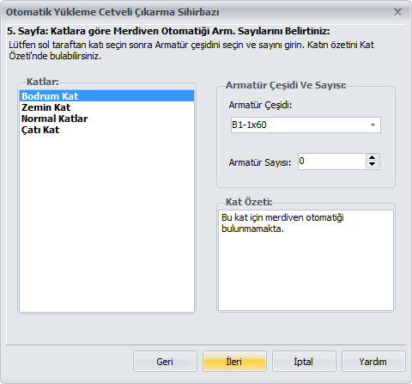Image resolution: width=412 pixels, height=384 pixels.
Task: Pick Çatı Kat in the floors list
Action: pos(106,130)
